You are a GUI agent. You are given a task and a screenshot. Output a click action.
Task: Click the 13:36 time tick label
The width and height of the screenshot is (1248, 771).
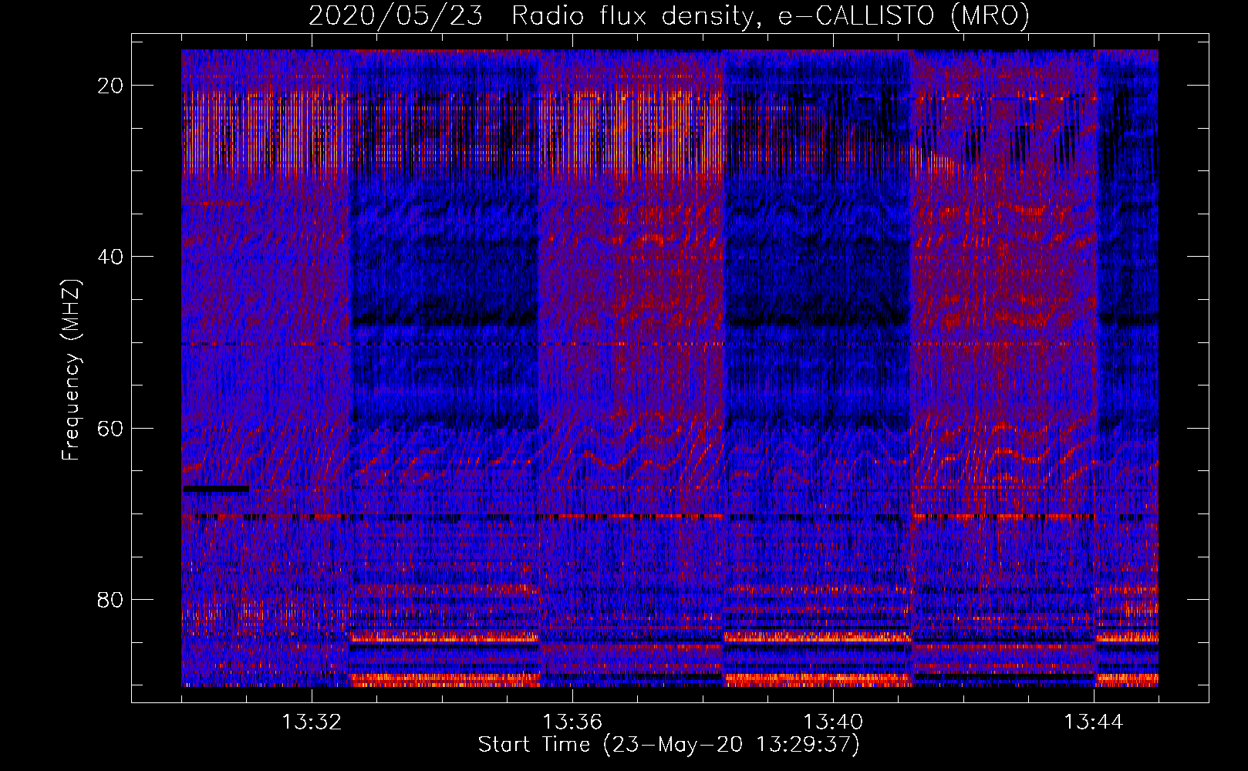(572, 722)
